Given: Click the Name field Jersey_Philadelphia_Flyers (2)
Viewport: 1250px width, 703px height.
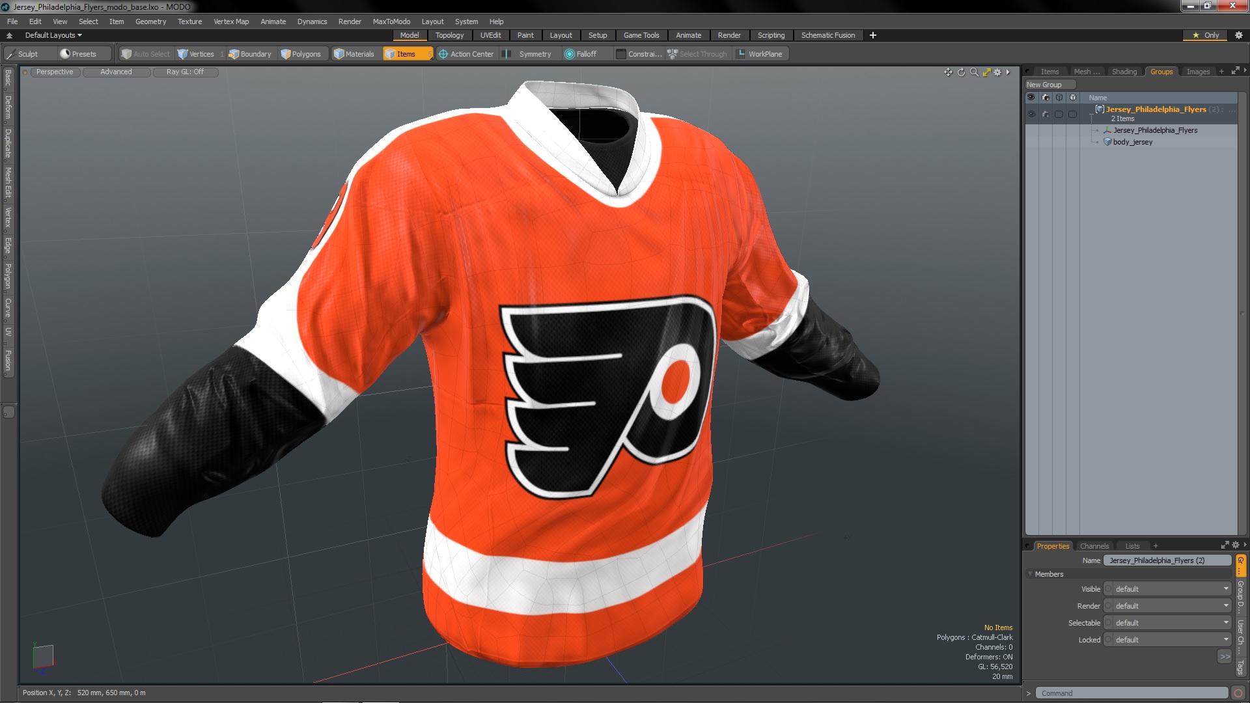Looking at the screenshot, I should tap(1167, 560).
